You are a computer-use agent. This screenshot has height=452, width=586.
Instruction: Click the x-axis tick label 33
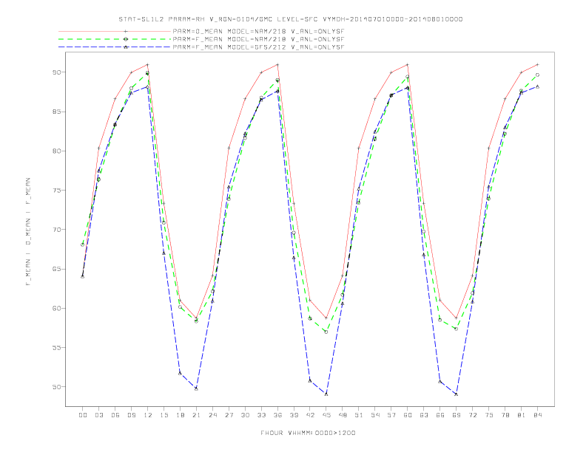pos(261,415)
